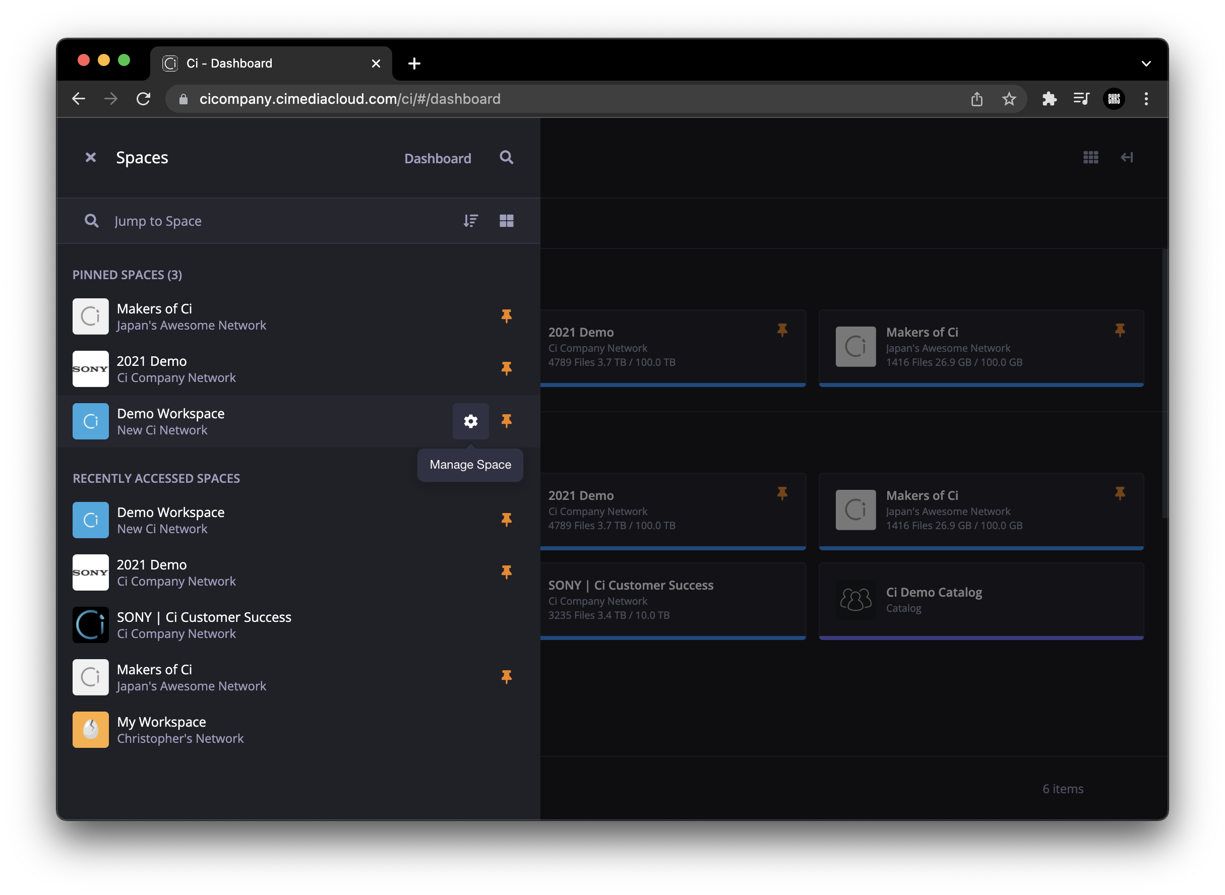
Task: Open tab search chevron dropdown
Action: click(1146, 64)
